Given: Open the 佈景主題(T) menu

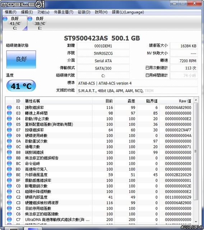Looking at the screenshot, I should 64,12.
